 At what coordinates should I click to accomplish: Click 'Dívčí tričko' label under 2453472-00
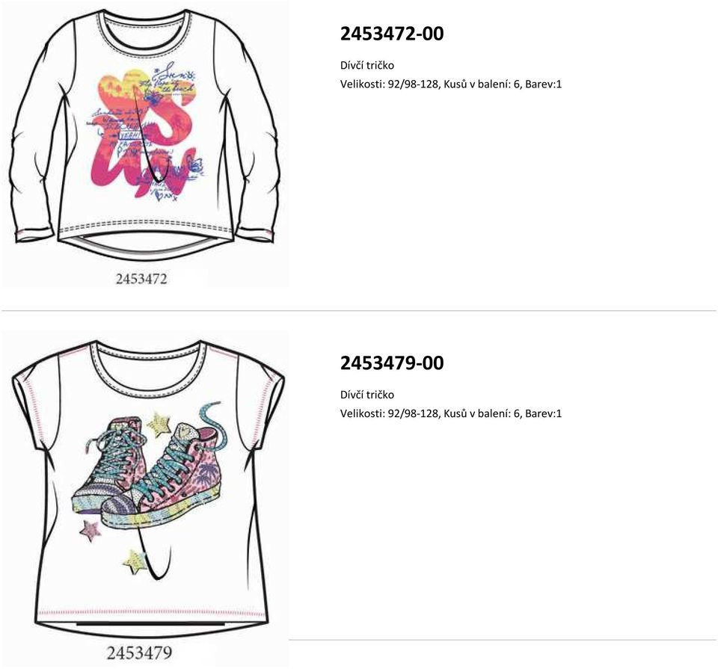pyautogui.click(x=366, y=66)
